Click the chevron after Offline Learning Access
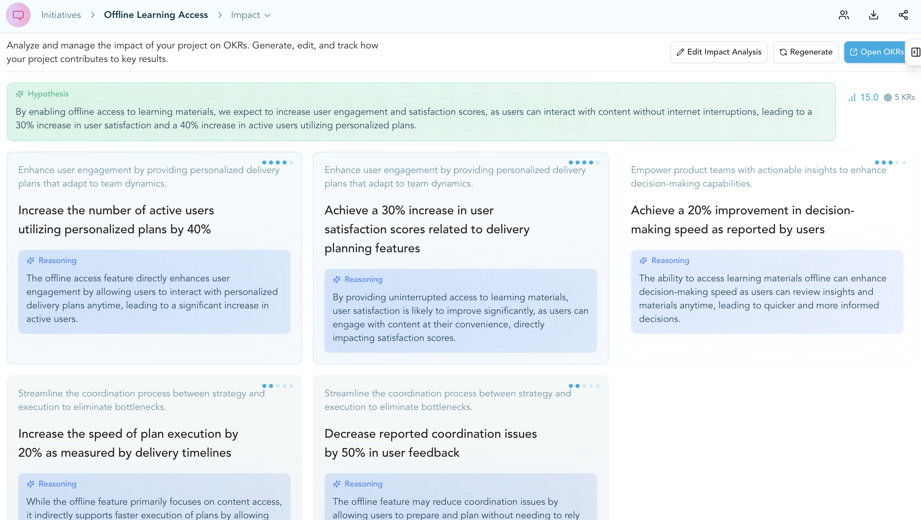 click(x=220, y=15)
